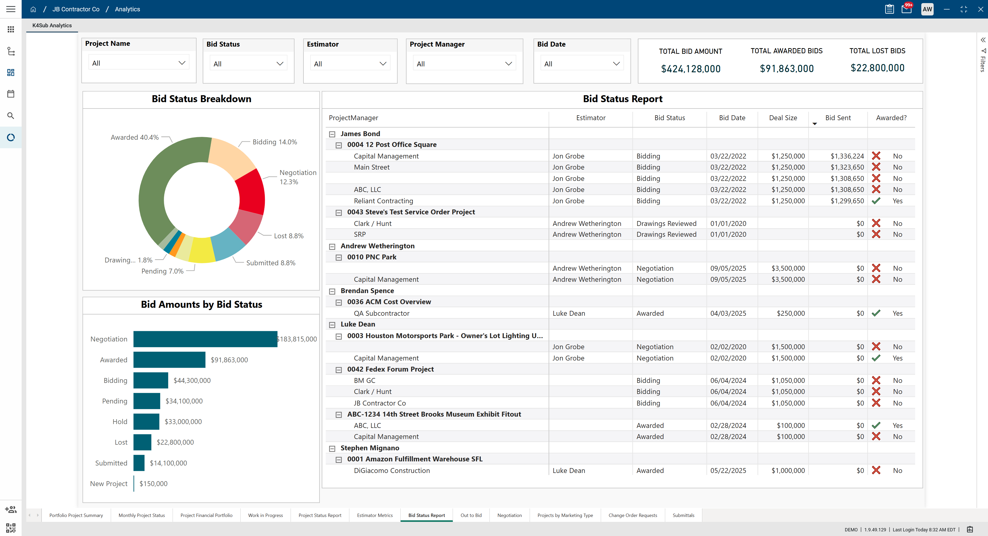Viewport: 988px width, 536px height.
Task: Click the JB Contractor Co breadcrumb link
Action: [x=76, y=9]
